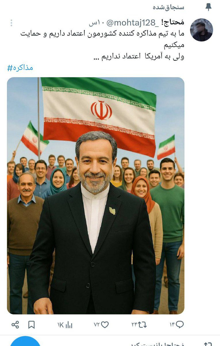Open the tweet image with the Iranian flag
The image size is (220, 346).
[95, 196]
